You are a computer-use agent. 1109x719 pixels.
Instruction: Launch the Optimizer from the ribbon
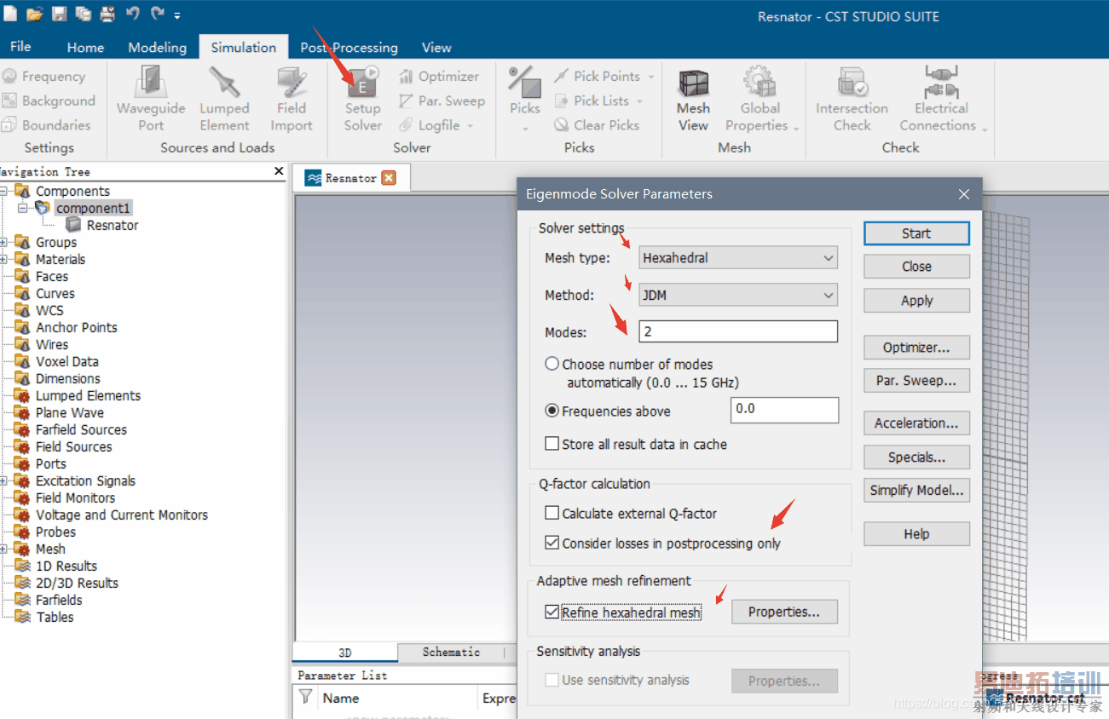pyautogui.click(x=439, y=77)
